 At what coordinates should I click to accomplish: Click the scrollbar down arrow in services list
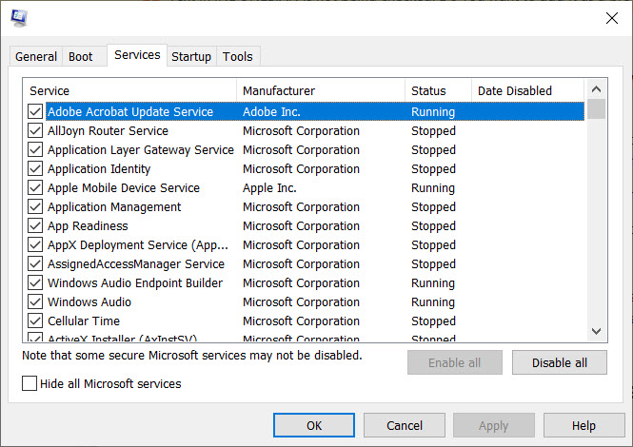(x=597, y=331)
